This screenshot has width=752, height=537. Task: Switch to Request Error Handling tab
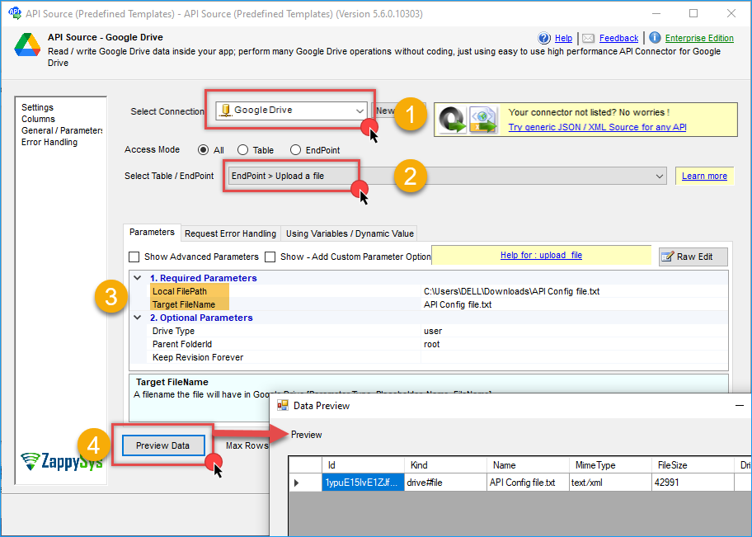[230, 233]
